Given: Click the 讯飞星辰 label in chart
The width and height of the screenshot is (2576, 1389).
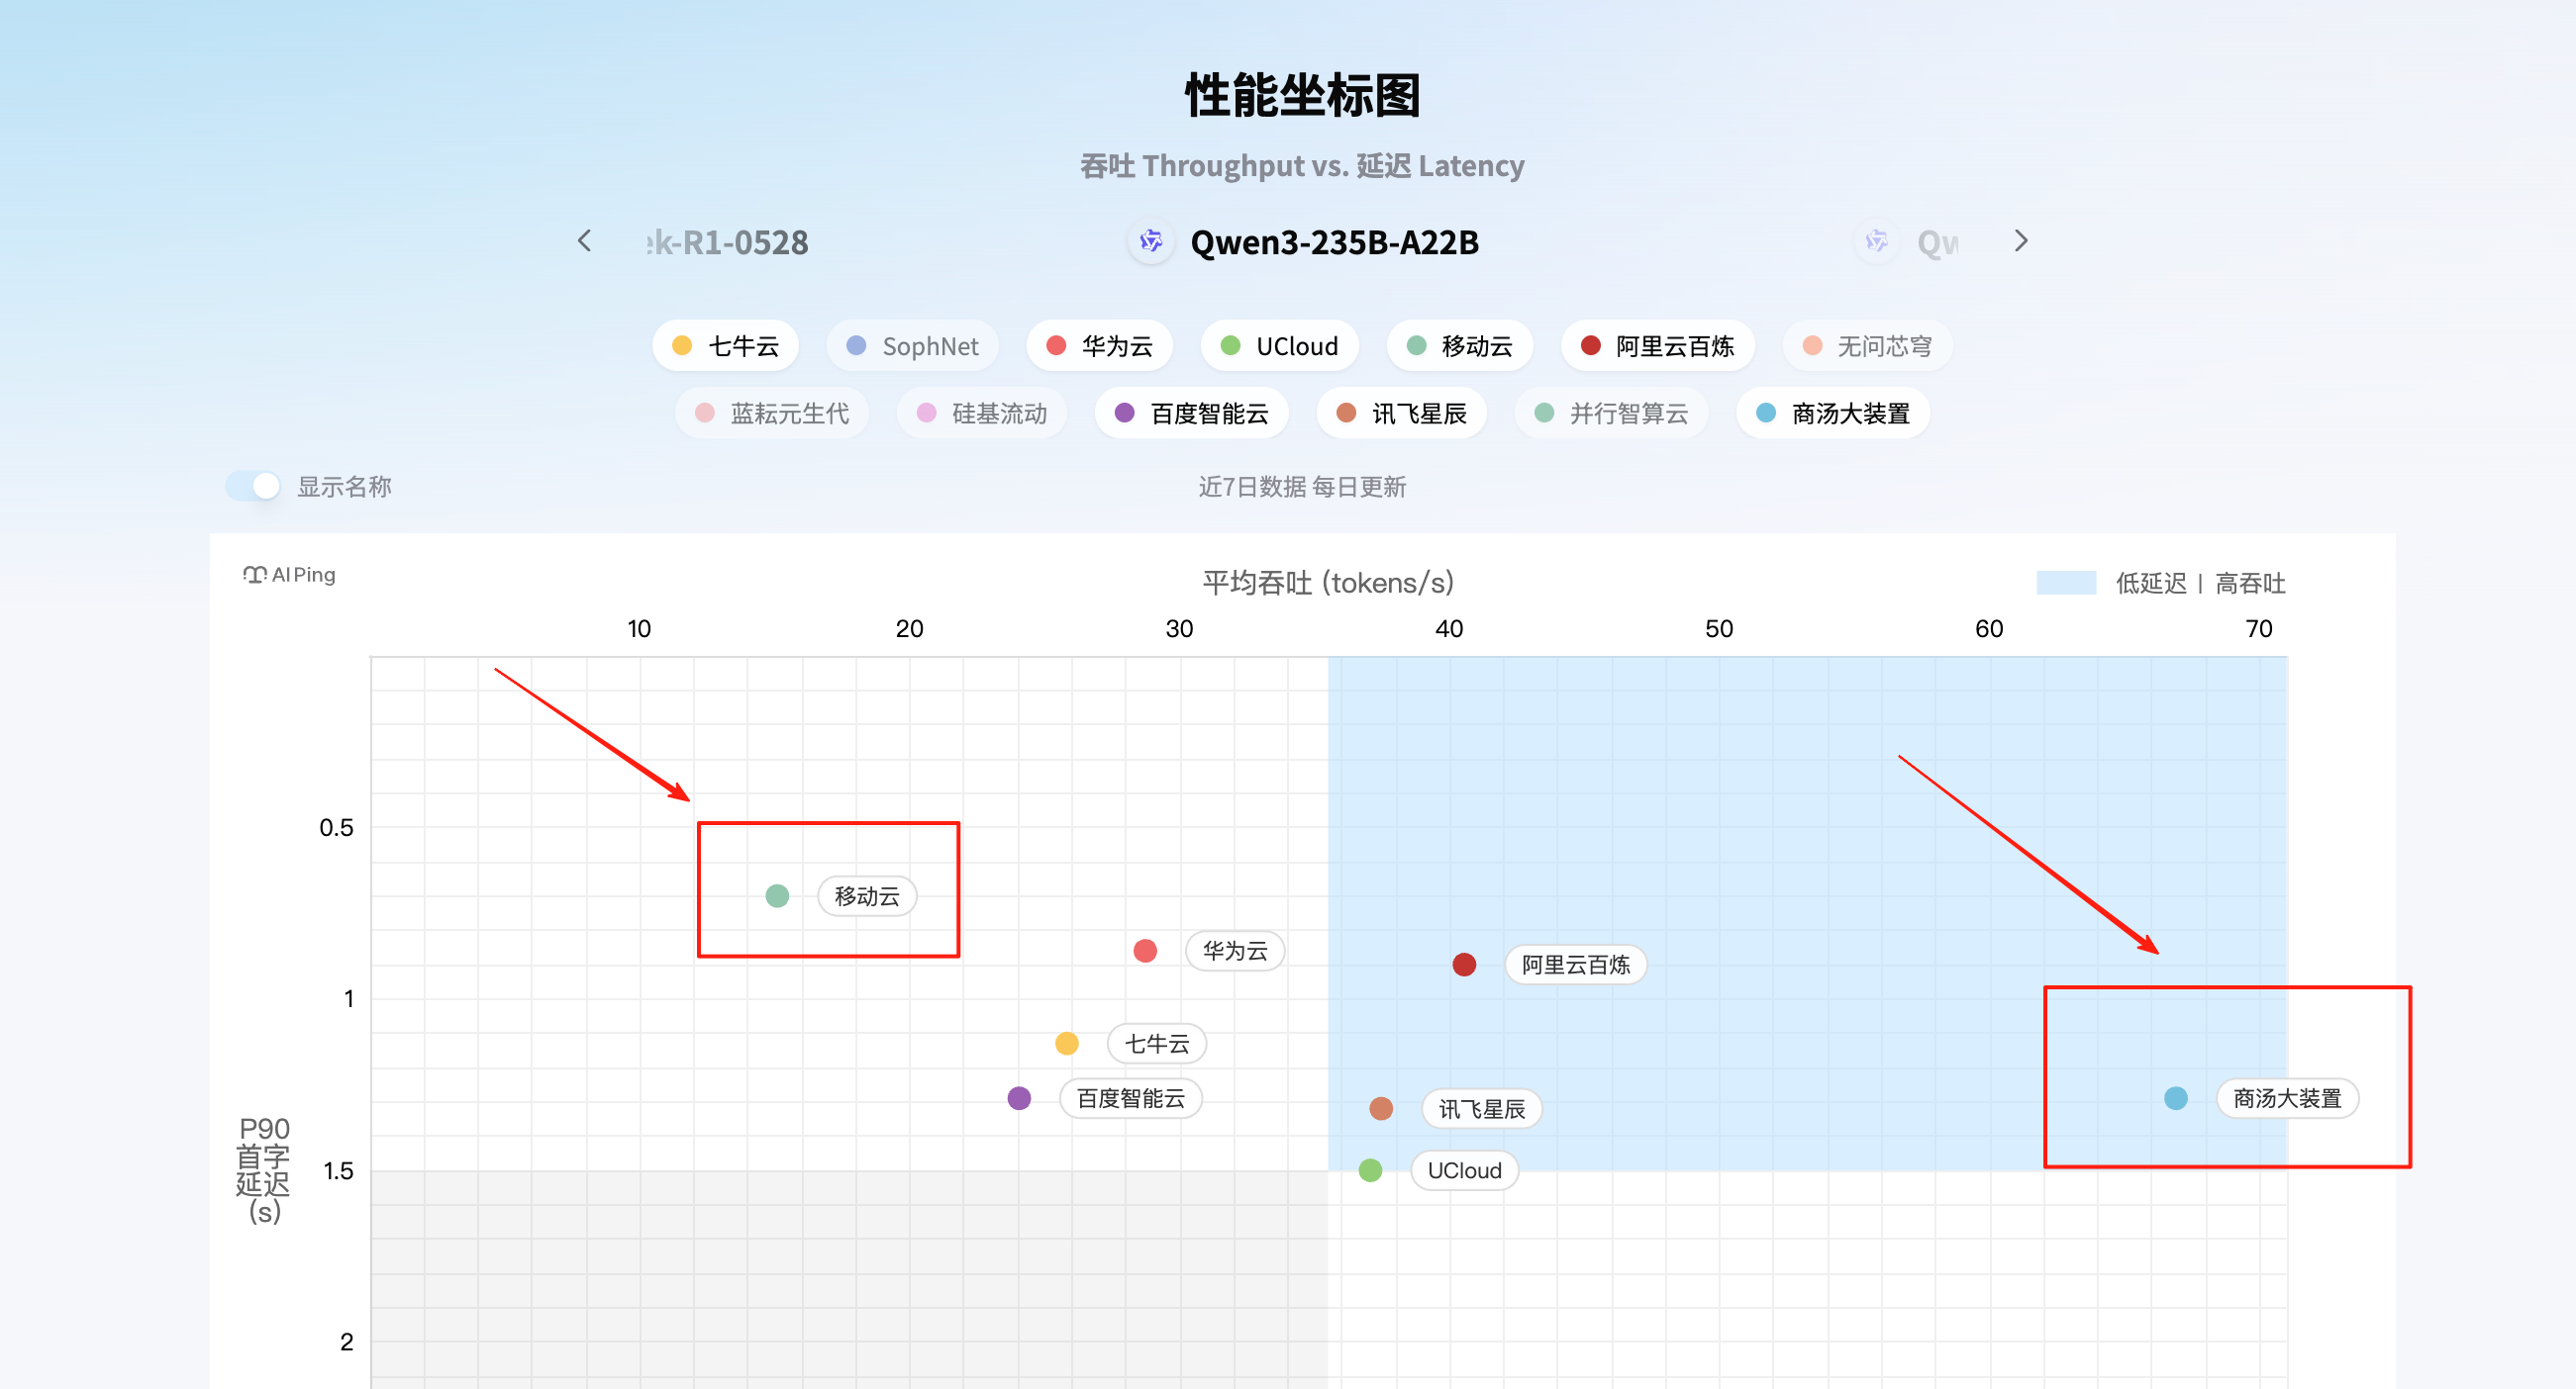Looking at the screenshot, I should (1481, 1109).
